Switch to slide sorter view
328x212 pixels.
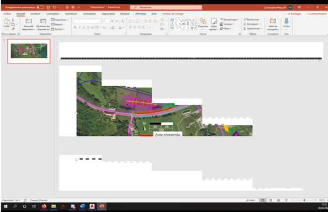coord(271,200)
